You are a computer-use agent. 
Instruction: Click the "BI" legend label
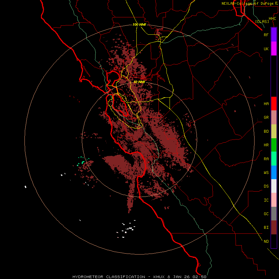pyautogui.click(x=266, y=228)
